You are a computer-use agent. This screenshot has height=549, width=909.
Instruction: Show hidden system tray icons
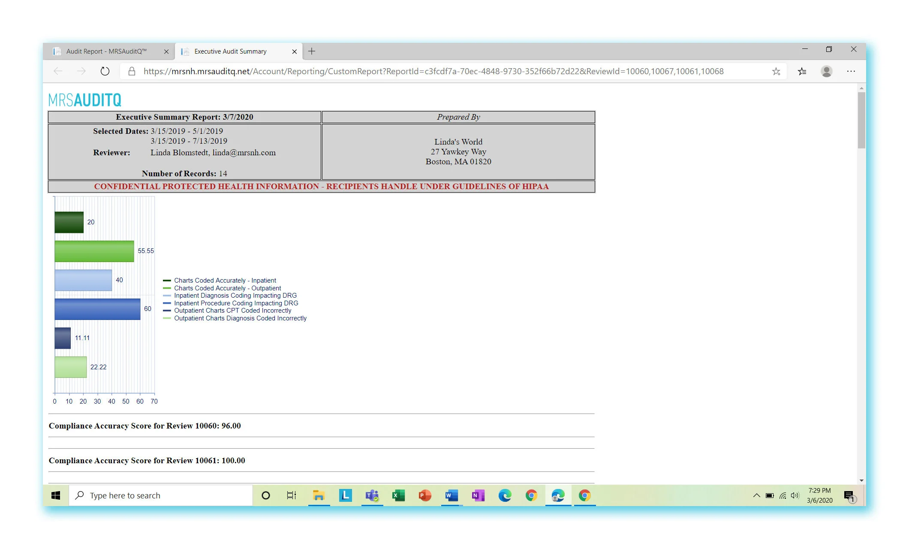(756, 495)
